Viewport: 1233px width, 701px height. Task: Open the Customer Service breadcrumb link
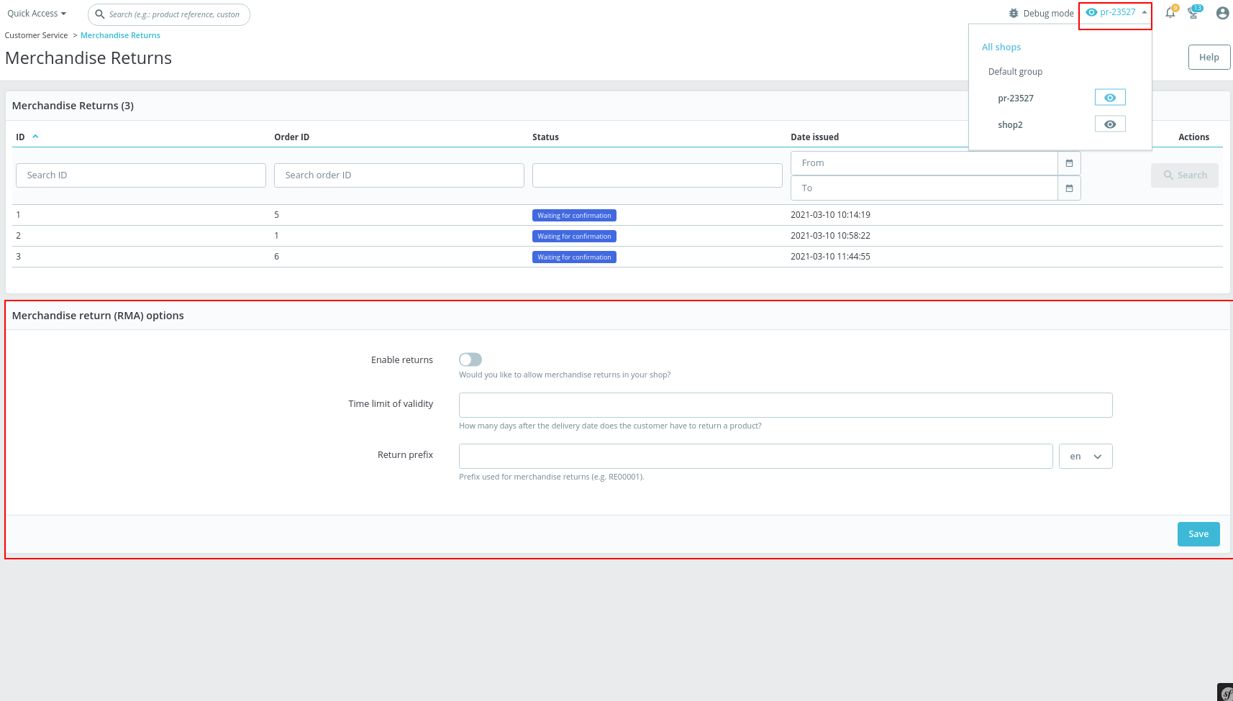[36, 35]
